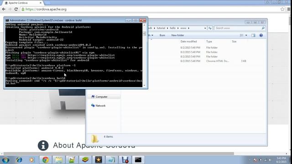Open Windows Media Player taskbar icon

point(31,160)
